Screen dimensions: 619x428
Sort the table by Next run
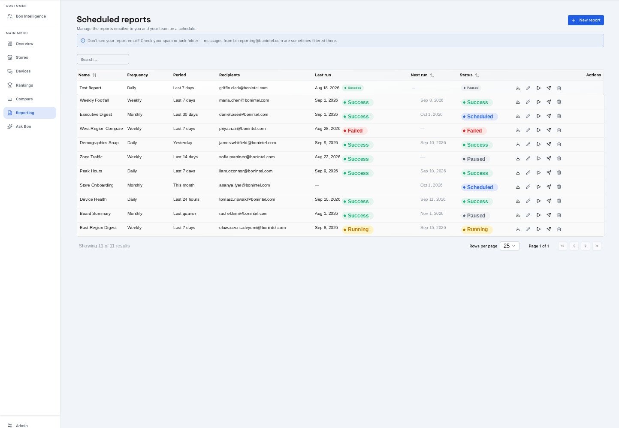tap(423, 75)
